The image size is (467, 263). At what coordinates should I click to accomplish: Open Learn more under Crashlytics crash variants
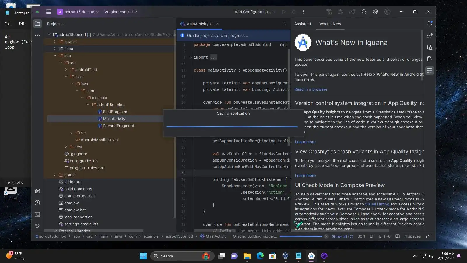[x=305, y=175]
